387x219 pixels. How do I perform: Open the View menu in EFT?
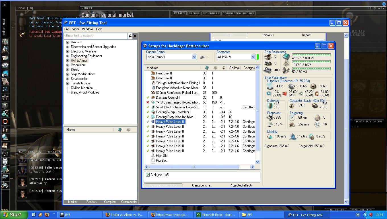75,29
